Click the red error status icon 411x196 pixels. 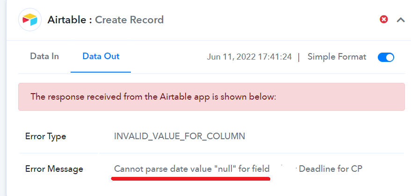pyautogui.click(x=384, y=19)
